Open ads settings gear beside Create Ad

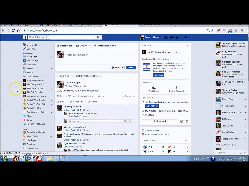[x=187, y=121]
